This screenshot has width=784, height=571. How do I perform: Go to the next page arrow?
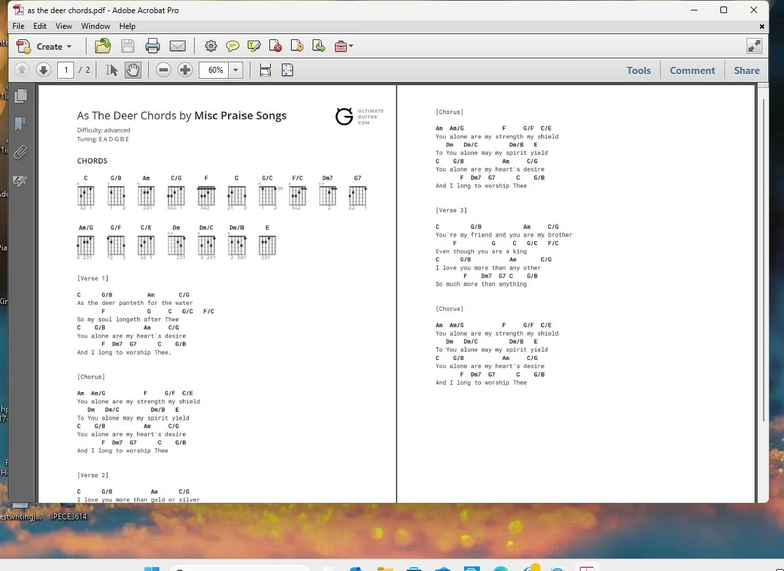43,70
